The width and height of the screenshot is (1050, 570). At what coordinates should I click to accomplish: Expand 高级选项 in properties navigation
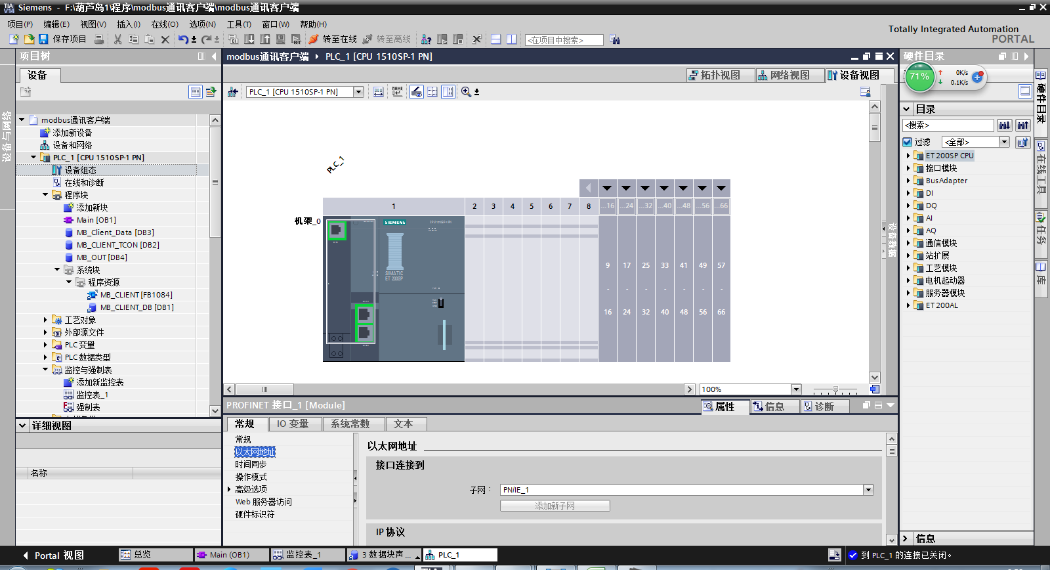[229, 489]
